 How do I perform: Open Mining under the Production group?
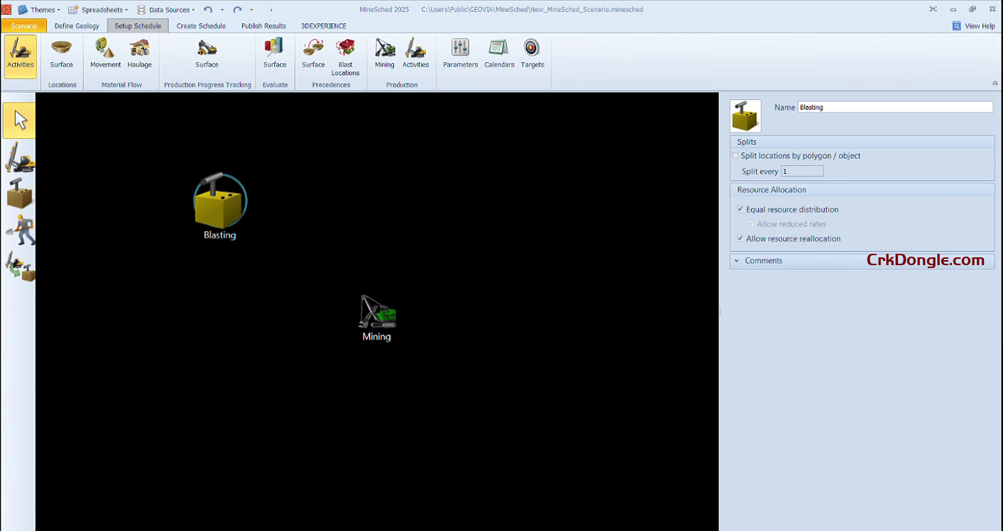(x=384, y=53)
